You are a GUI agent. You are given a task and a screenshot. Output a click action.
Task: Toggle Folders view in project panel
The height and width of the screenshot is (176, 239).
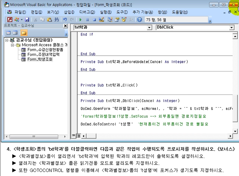tap(24, 33)
